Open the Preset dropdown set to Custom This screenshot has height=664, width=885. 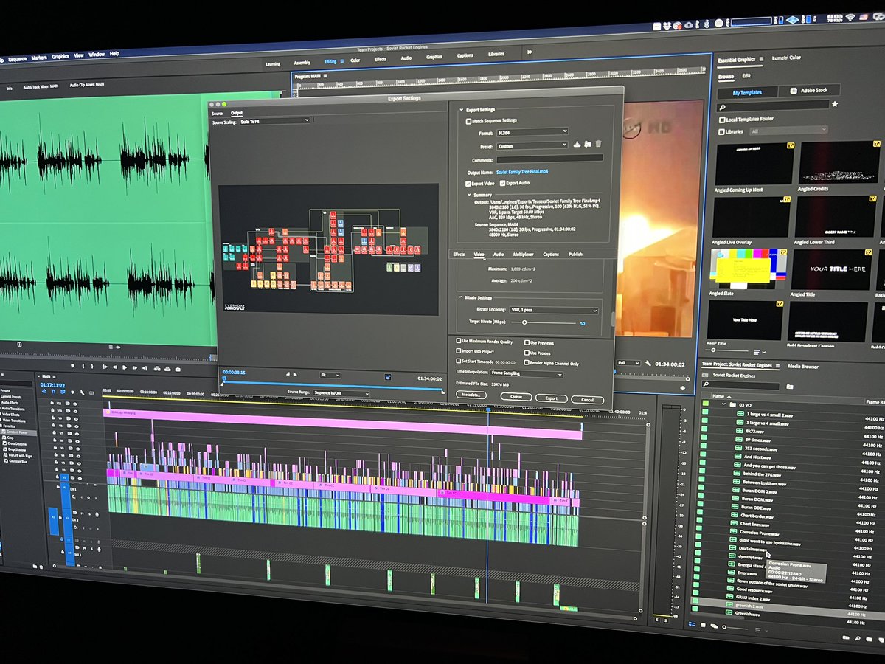(532, 146)
